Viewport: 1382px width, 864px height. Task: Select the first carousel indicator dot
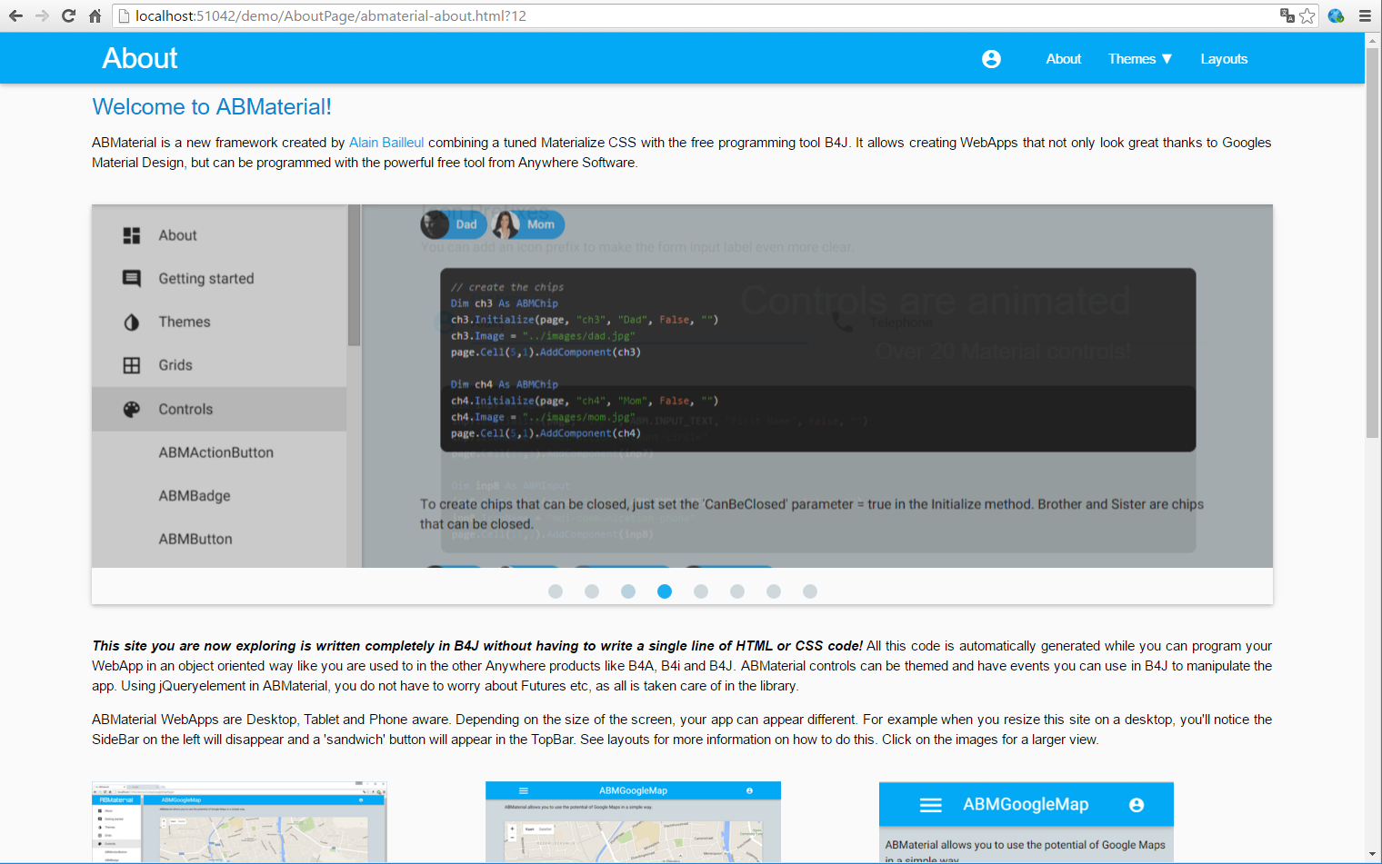pyautogui.click(x=556, y=591)
